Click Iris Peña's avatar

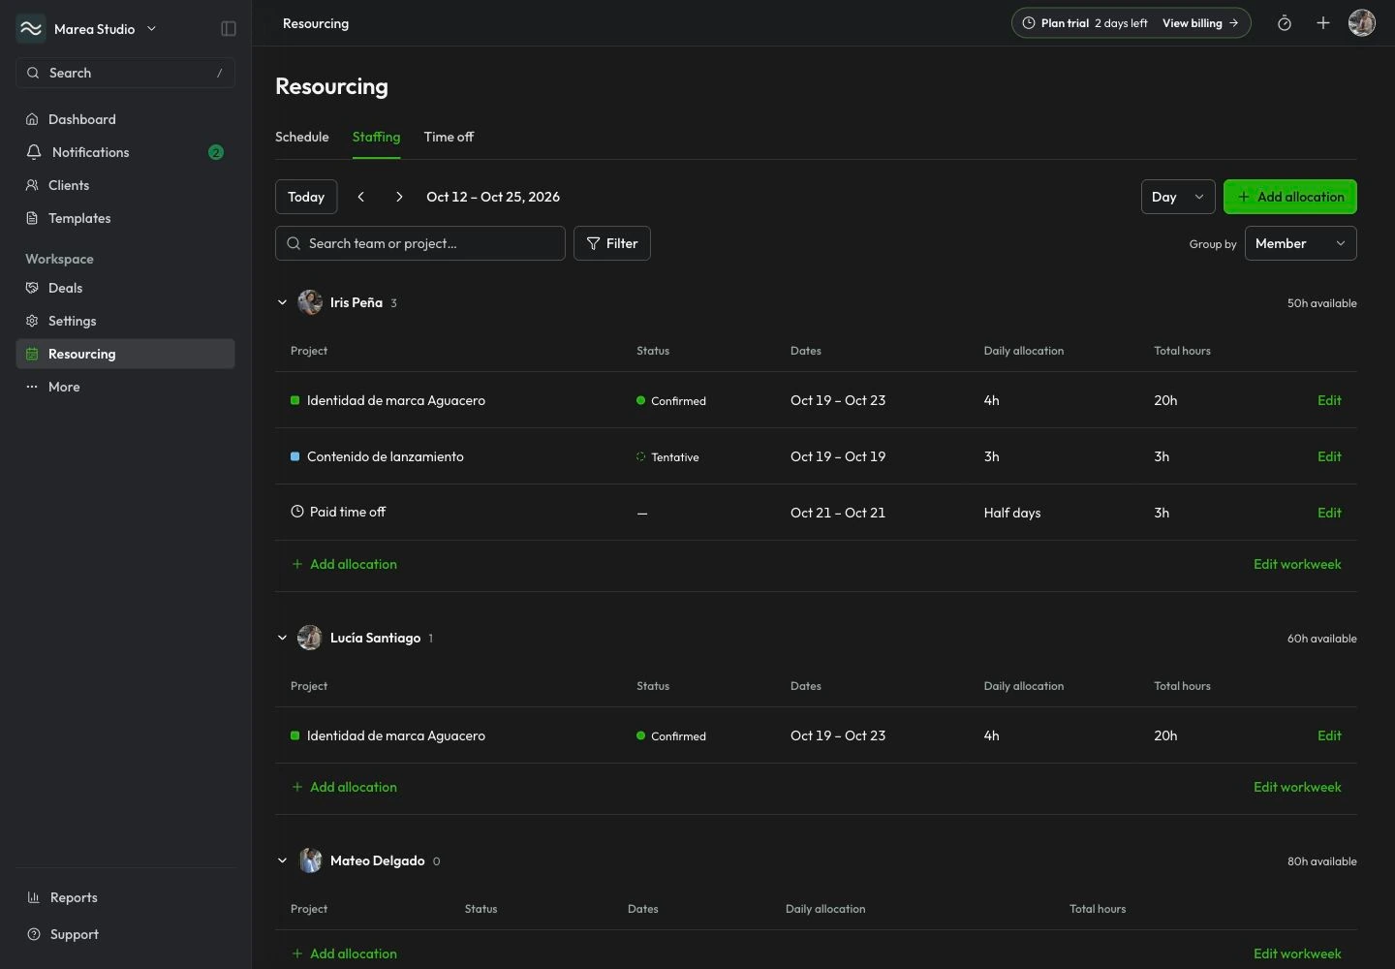pyautogui.click(x=310, y=302)
